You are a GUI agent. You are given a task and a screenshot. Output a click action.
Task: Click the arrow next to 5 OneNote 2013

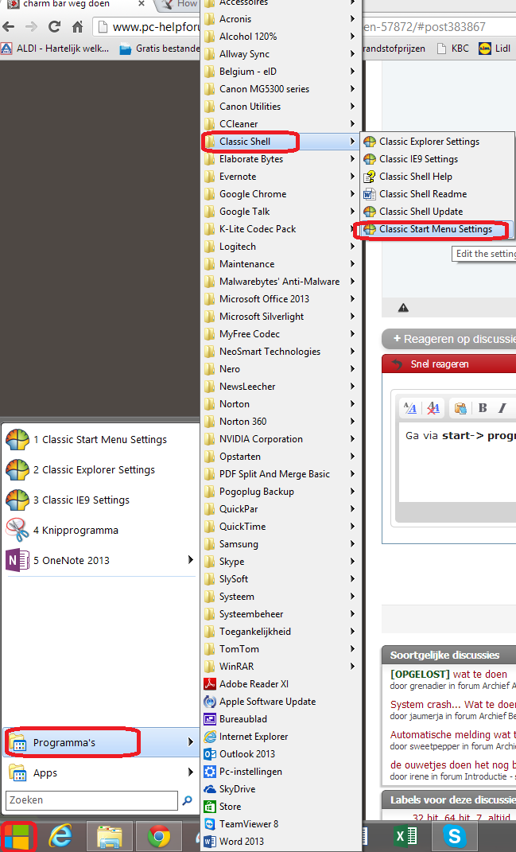point(190,560)
